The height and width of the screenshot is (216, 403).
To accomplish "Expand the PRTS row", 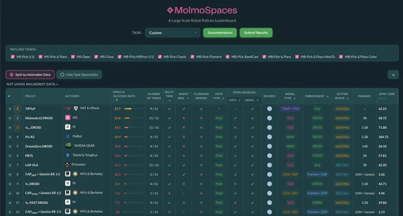I will [x=9, y=155].
